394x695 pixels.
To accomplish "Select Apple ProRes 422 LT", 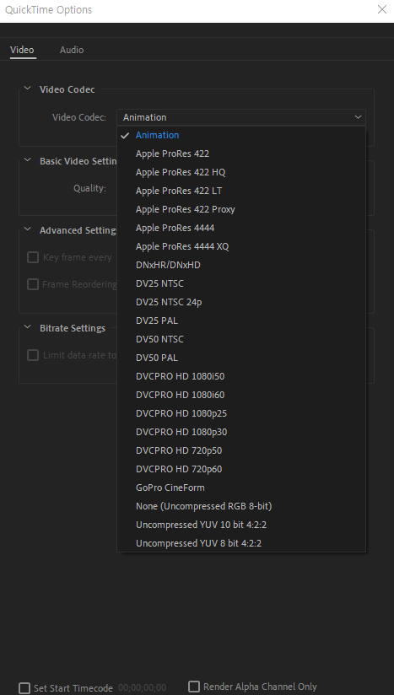I will pos(241,191).
